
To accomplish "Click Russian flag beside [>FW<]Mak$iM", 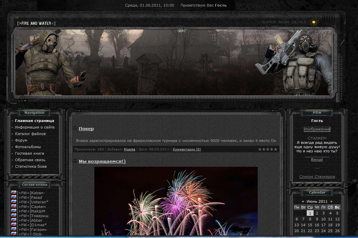I will (14, 211).
